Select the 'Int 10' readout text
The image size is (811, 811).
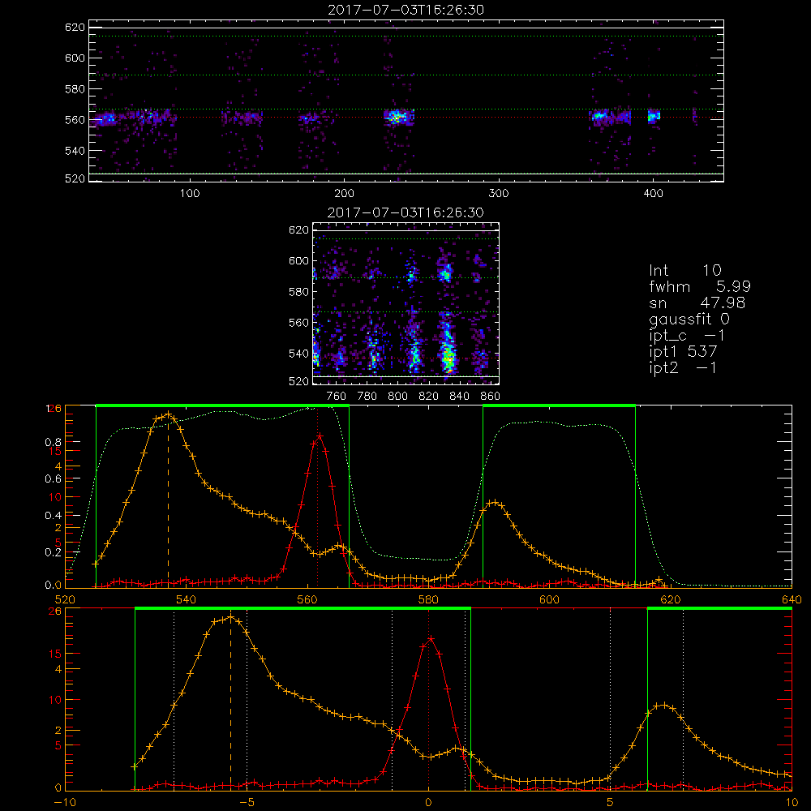point(685,271)
